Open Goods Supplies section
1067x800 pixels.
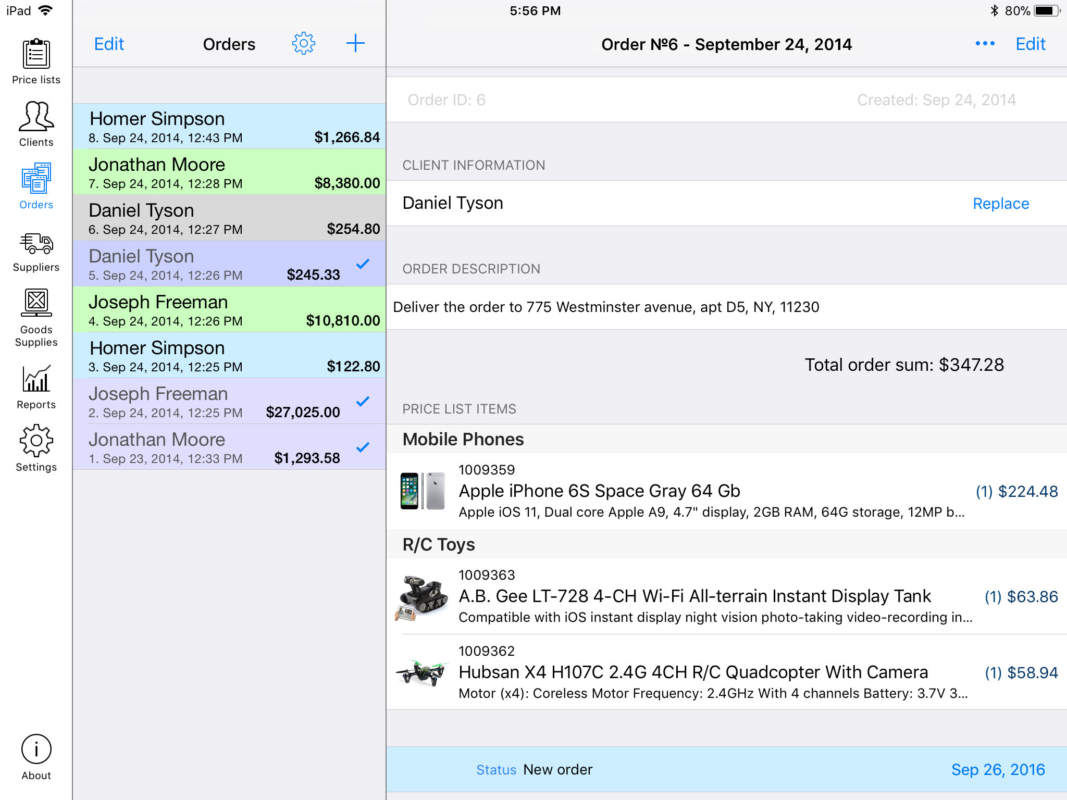click(36, 318)
